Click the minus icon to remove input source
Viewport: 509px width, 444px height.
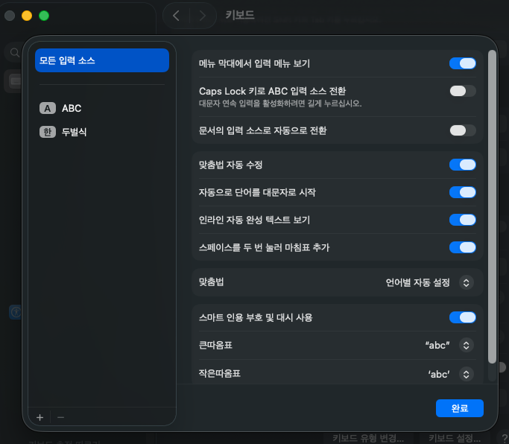coord(60,417)
